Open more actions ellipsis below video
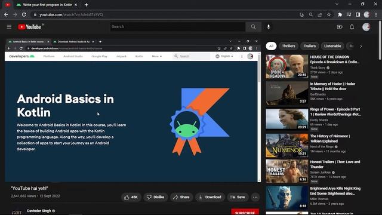Viewport: 382px width, 215px height. 255,197
